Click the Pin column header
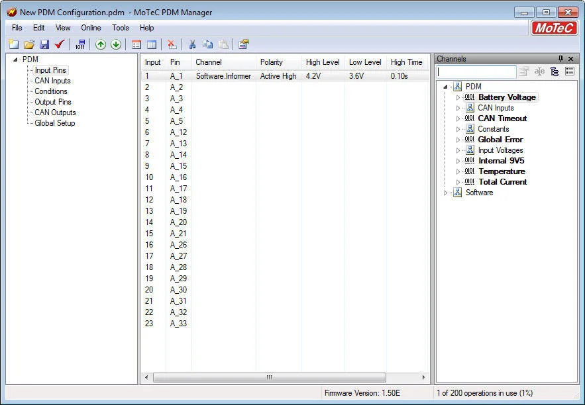This screenshot has height=405, width=585. tap(179, 62)
